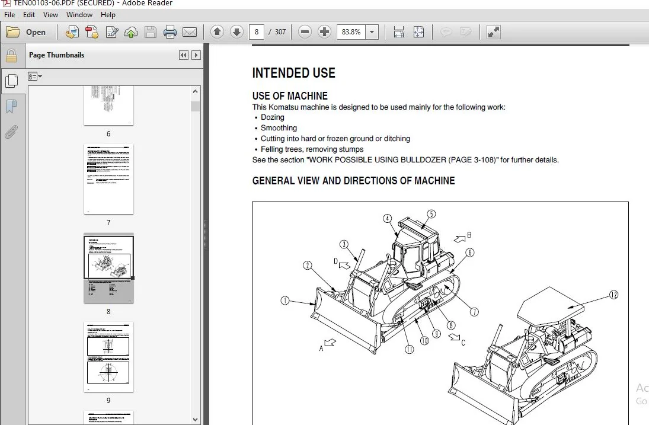Open the Help menu

tap(108, 14)
